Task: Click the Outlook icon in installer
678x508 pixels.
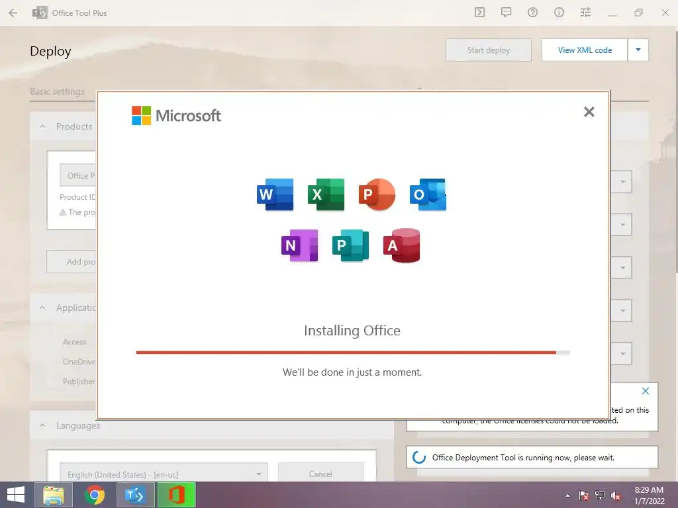Action: tap(428, 194)
